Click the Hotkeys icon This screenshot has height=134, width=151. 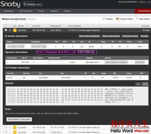tap(104, 19)
